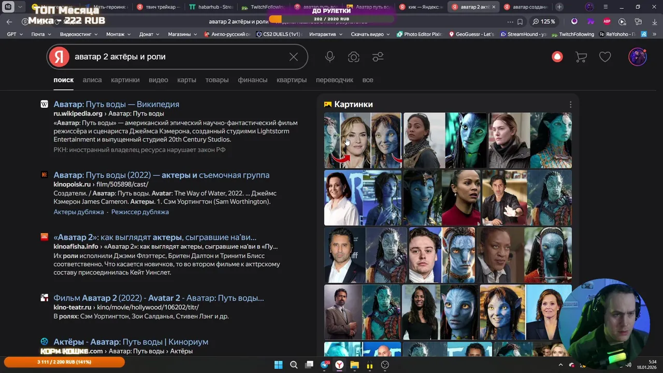Open favorites heart icon
The width and height of the screenshot is (663, 373).
point(605,57)
